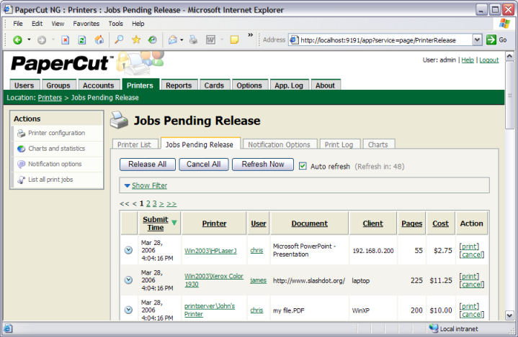
Task: Switch to the Users tab
Action: point(24,86)
